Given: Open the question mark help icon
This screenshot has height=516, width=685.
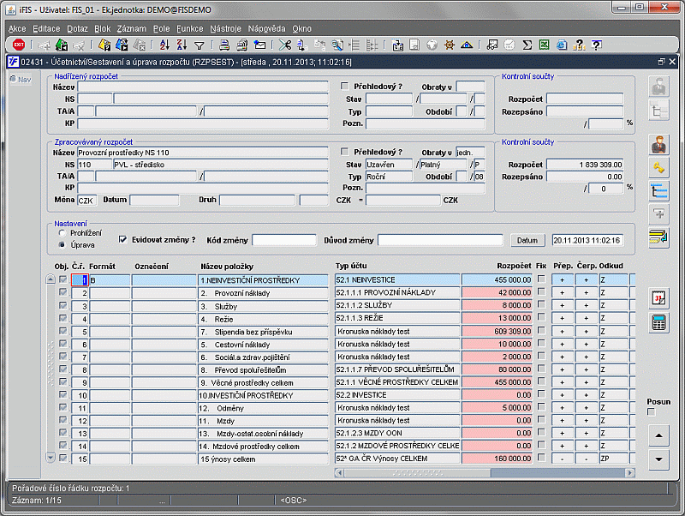Looking at the screenshot, I should tap(596, 45).
